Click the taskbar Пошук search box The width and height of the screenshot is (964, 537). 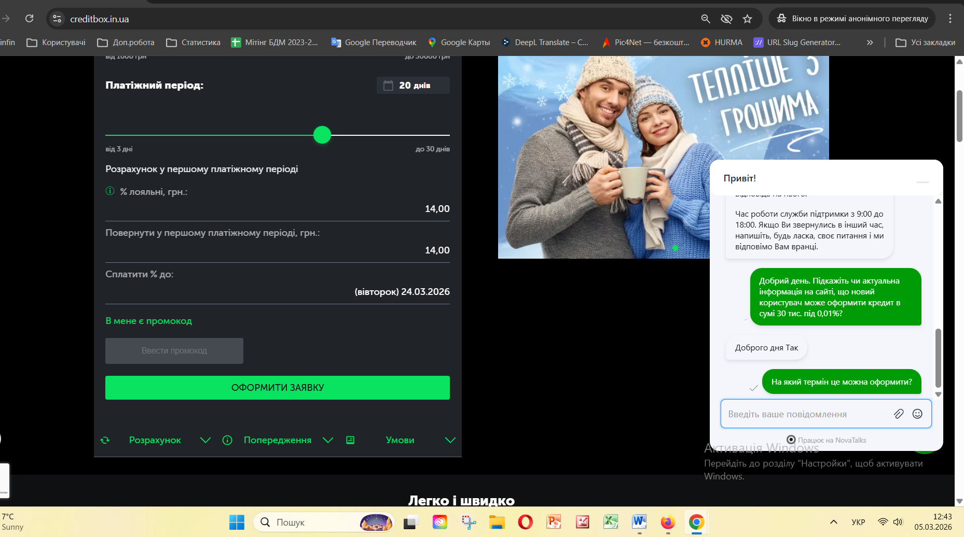point(324,522)
